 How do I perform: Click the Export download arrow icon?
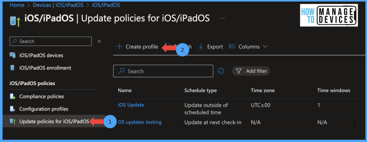click(201, 47)
